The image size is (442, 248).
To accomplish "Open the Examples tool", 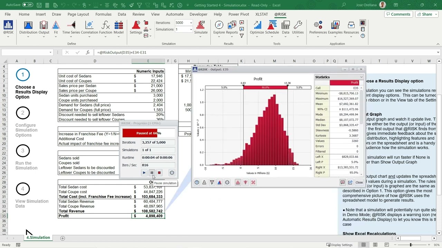I will click(335, 28).
